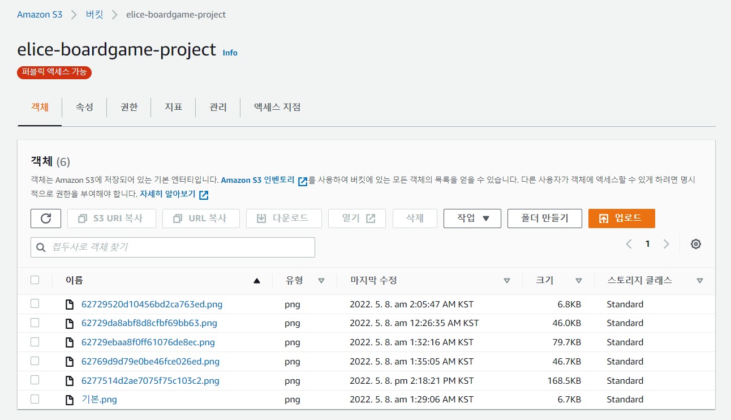Viewport: 731px width, 420px height.
Task: Click the 퍼블릭 액세스 가능 badge
Action: coord(54,72)
